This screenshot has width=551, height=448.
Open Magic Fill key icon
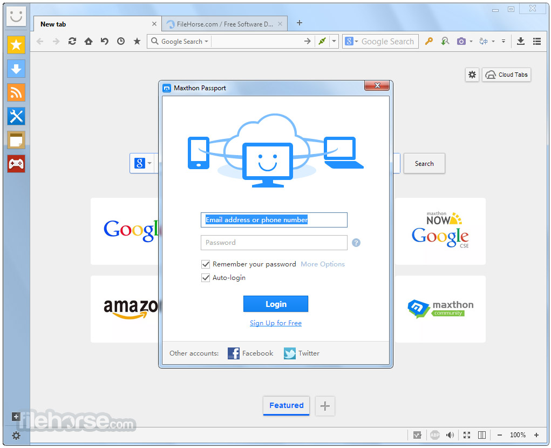(x=428, y=42)
